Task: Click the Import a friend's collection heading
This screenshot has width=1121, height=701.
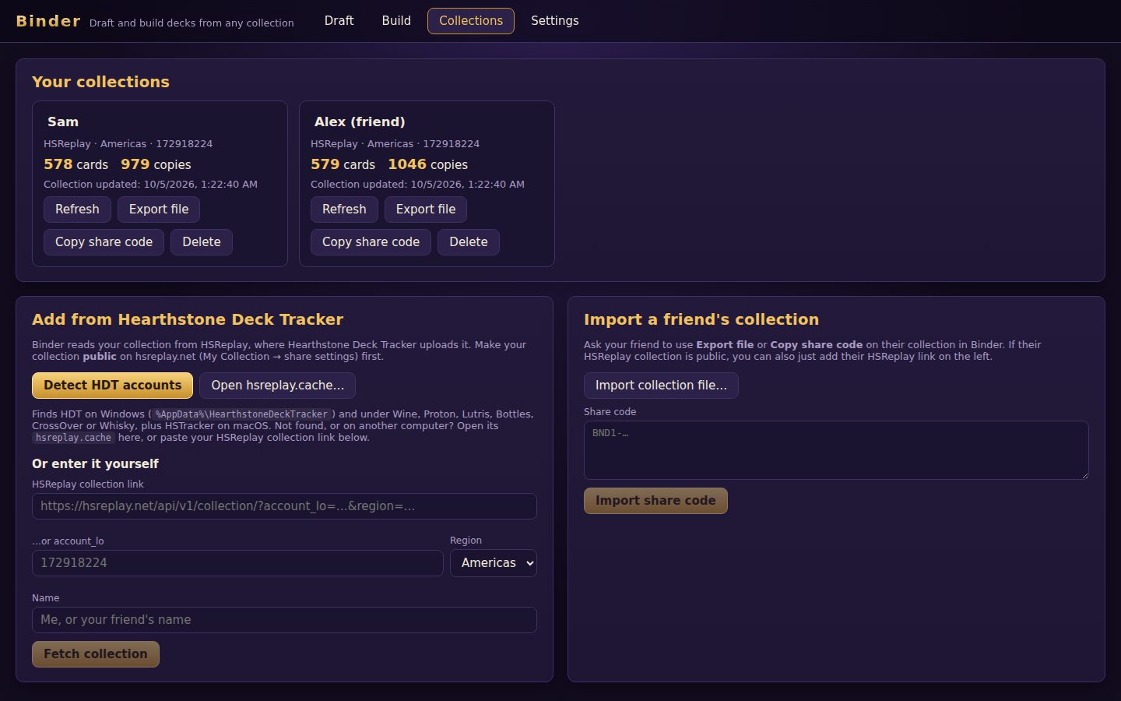Action: (701, 319)
